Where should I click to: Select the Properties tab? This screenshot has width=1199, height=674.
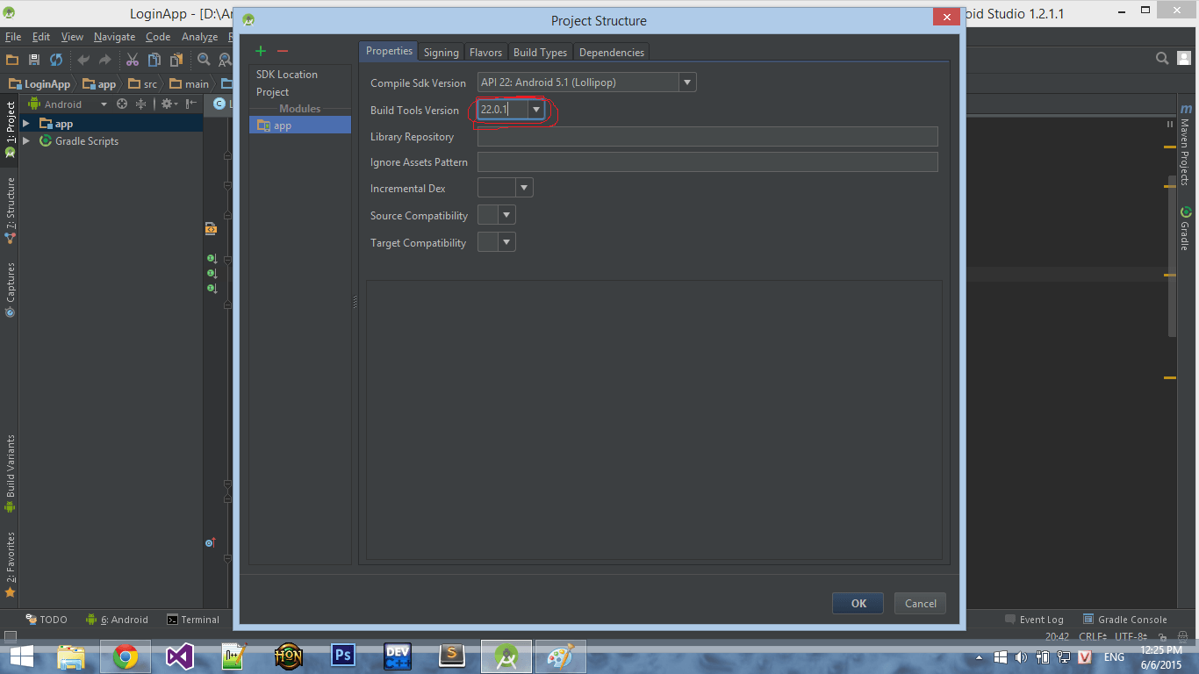point(389,51)
